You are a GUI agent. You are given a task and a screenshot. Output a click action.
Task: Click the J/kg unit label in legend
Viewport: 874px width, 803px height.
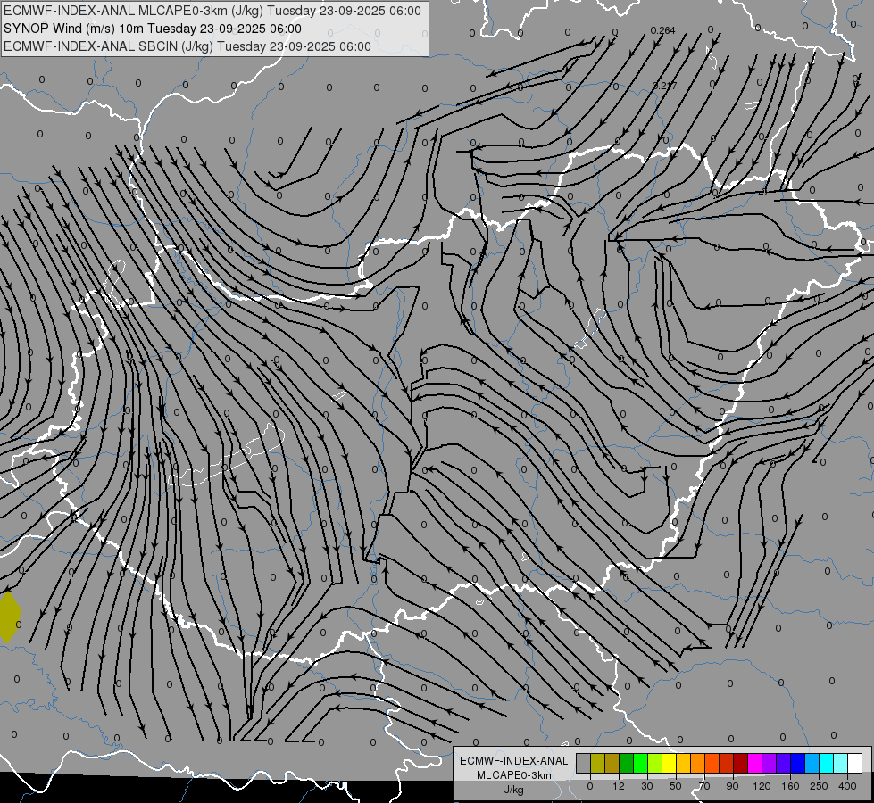tap(514, 790)
